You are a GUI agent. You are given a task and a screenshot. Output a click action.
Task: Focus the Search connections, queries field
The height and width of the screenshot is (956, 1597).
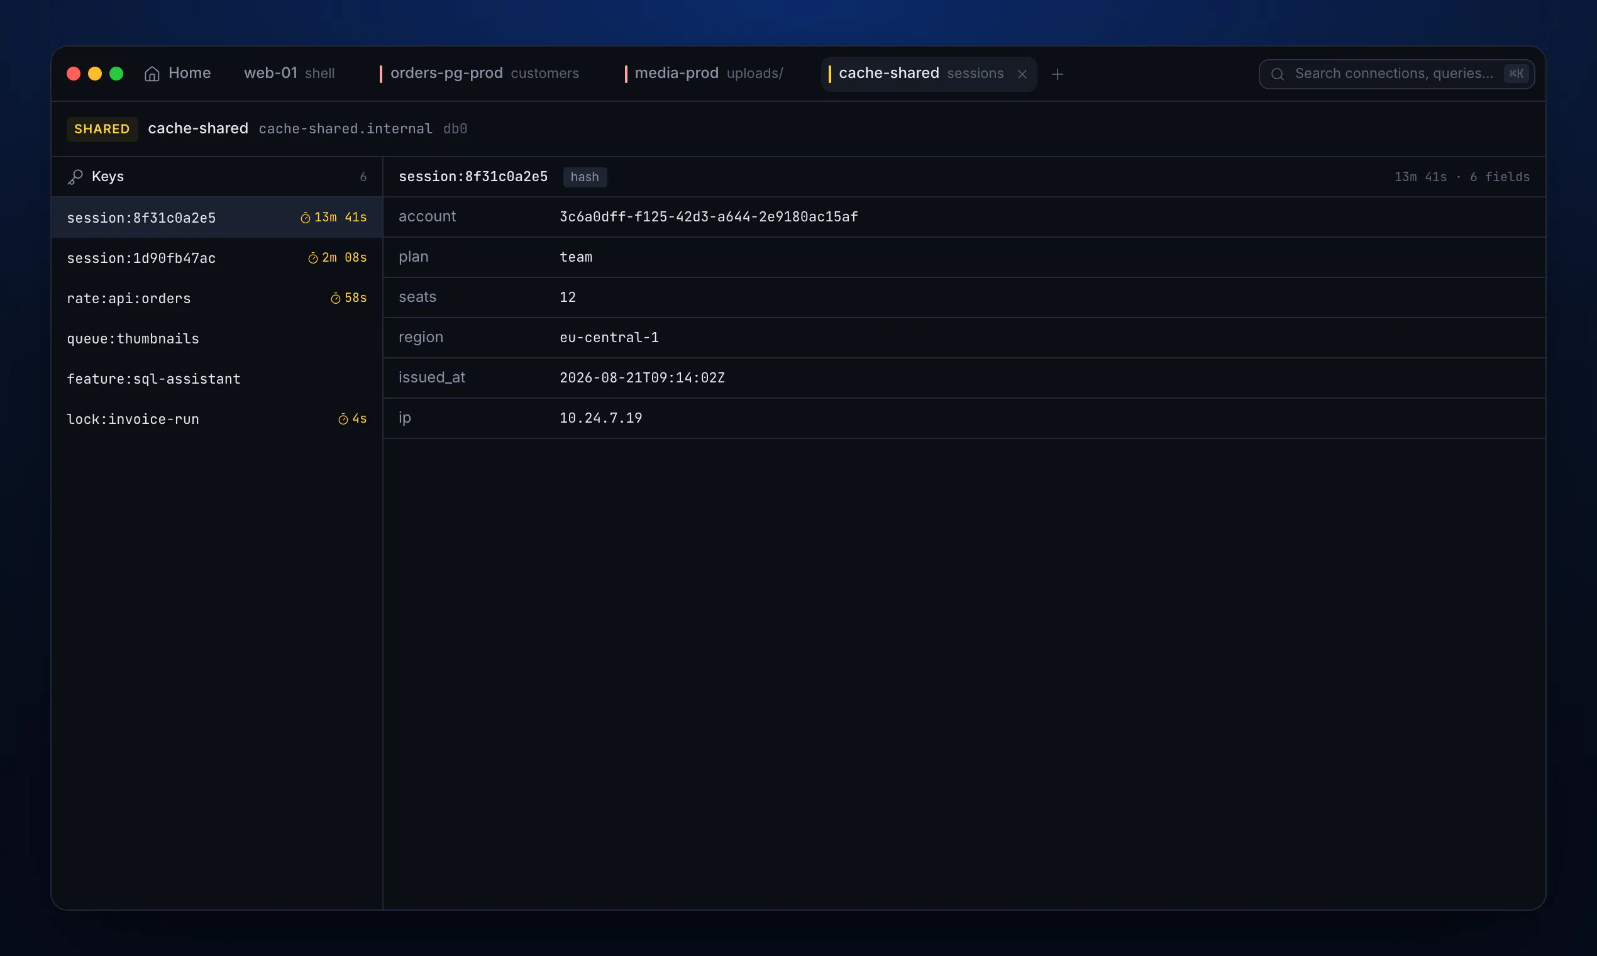click(1396, 74)
